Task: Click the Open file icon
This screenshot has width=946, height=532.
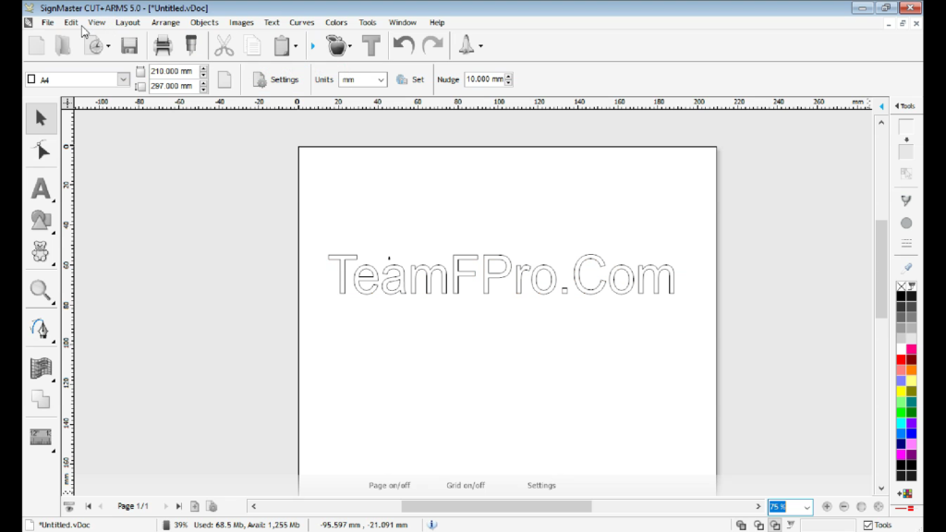Action: 63,46
